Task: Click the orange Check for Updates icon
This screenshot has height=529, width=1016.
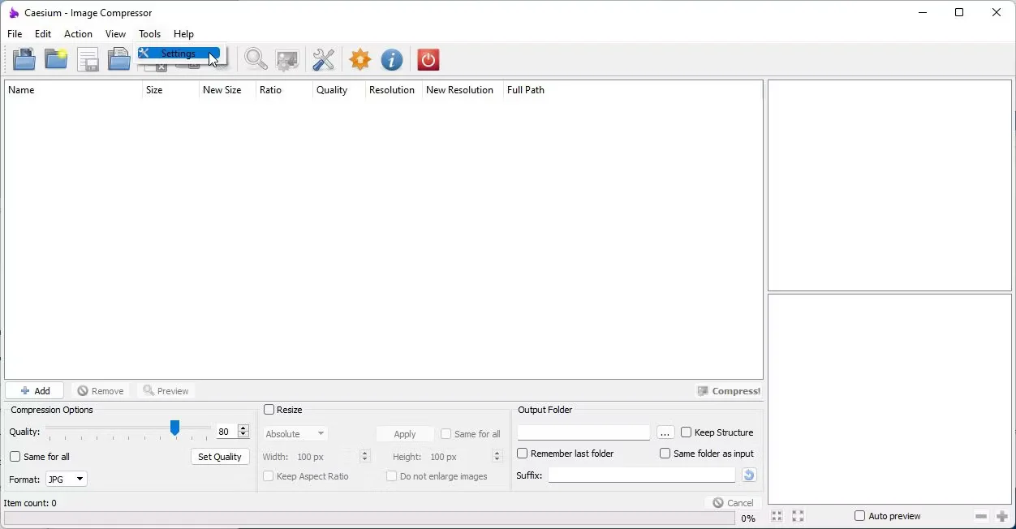Action: pyautogui.click(x=360, y=59)
